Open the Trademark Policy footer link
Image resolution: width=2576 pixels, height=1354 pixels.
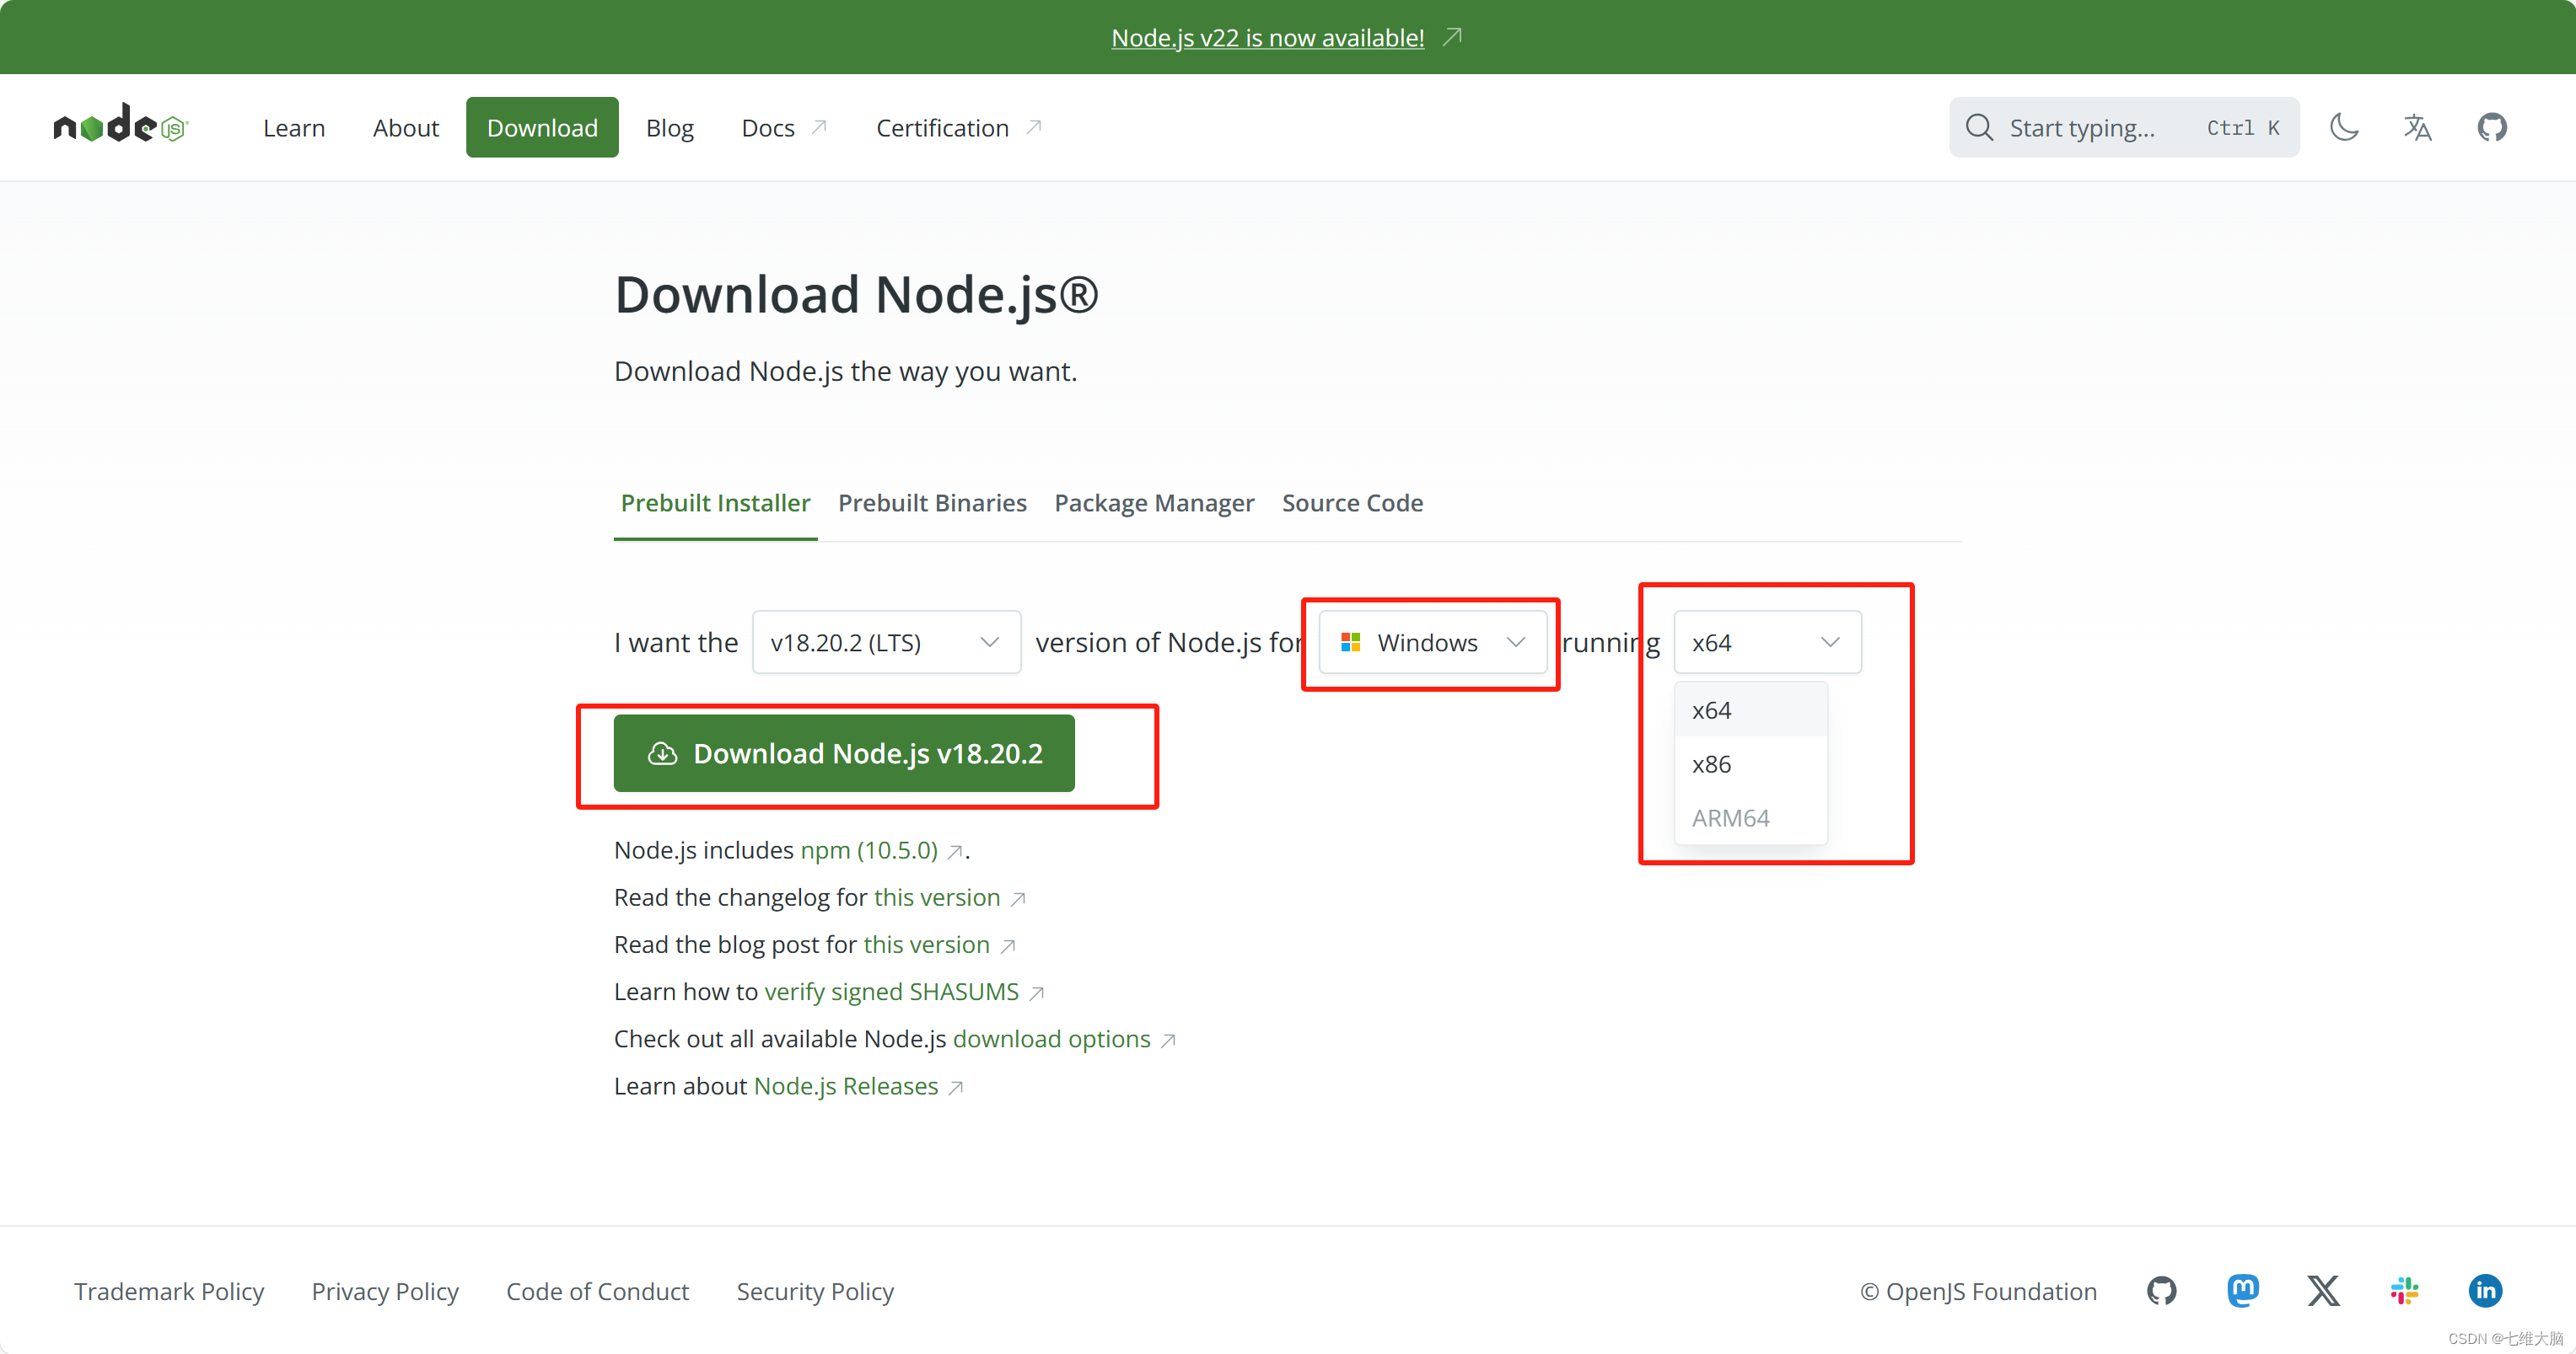click(169, 1291)
